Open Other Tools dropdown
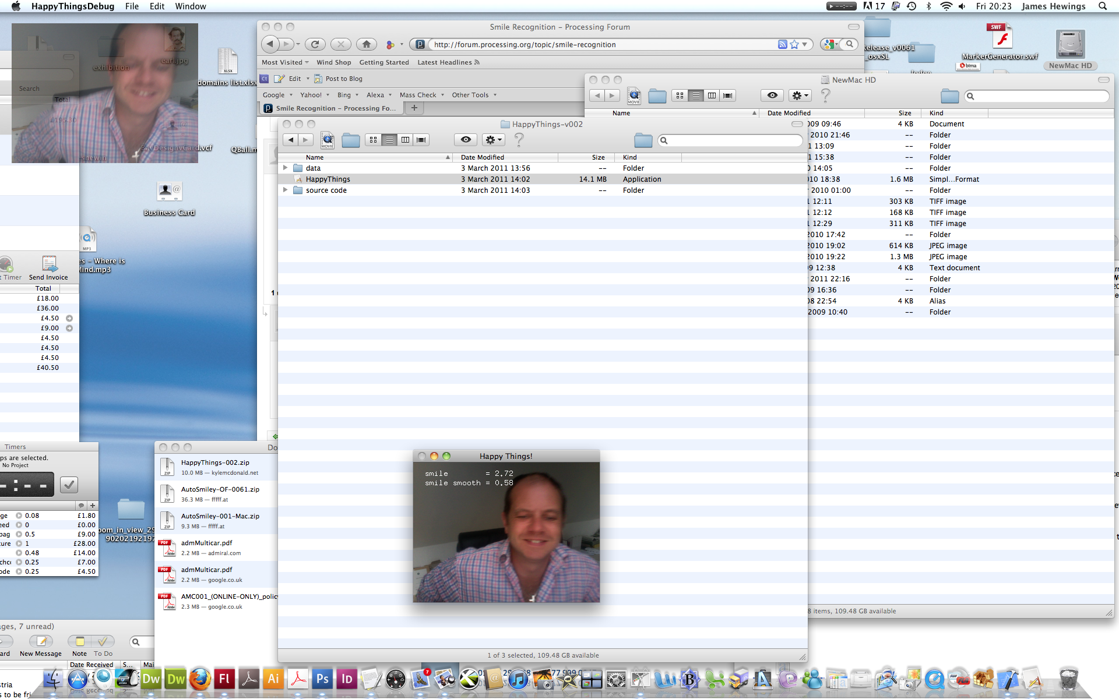The image size is (1119, 699). [474, 95]
